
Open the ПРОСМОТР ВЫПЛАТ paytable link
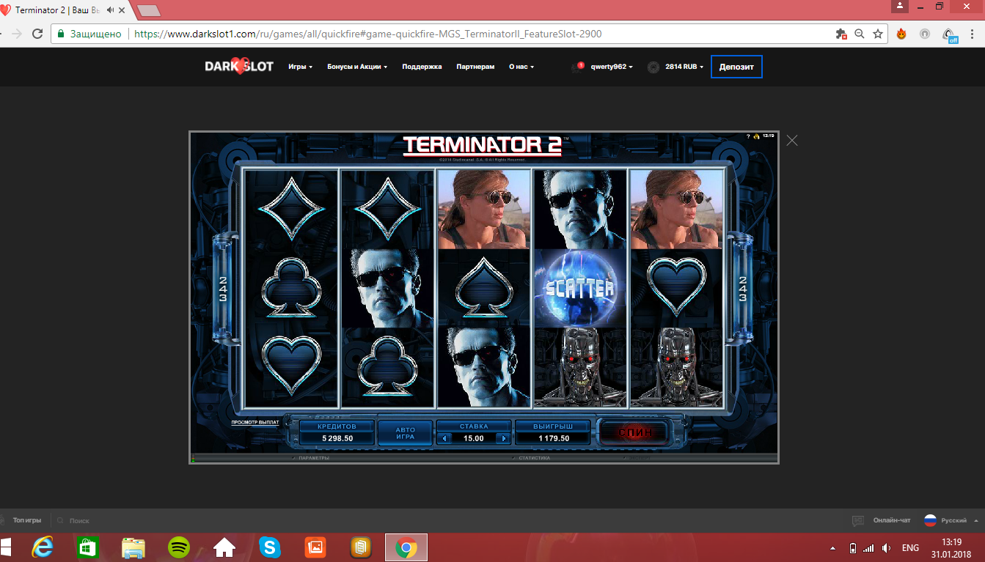click(x=255, y=423)
